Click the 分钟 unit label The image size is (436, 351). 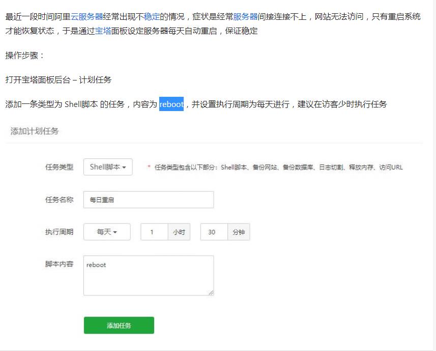coord(239,232)
